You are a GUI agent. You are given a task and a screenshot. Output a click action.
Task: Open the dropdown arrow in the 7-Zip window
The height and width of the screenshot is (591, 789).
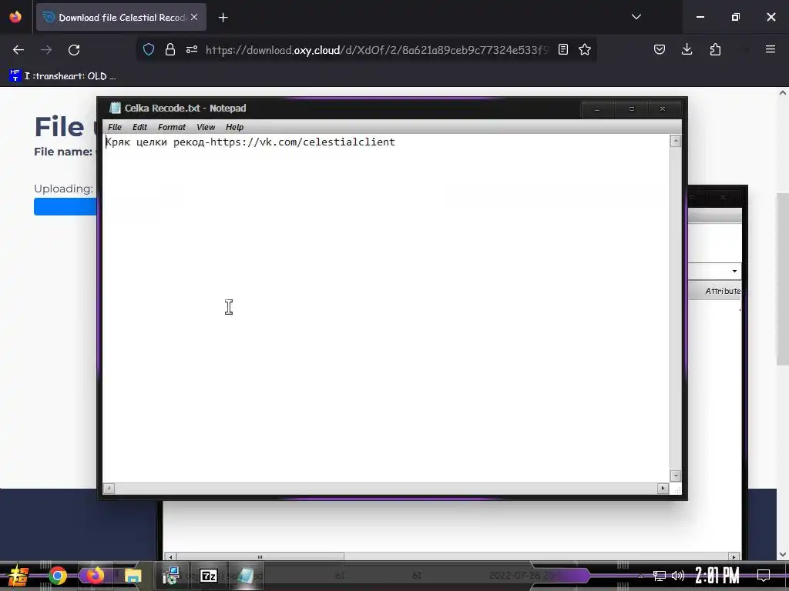point(734,272)
